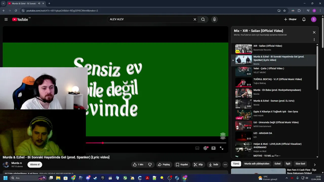Save the video with Kaydet
The height and width of the screenshot is (182, 324).
[182, 165]
